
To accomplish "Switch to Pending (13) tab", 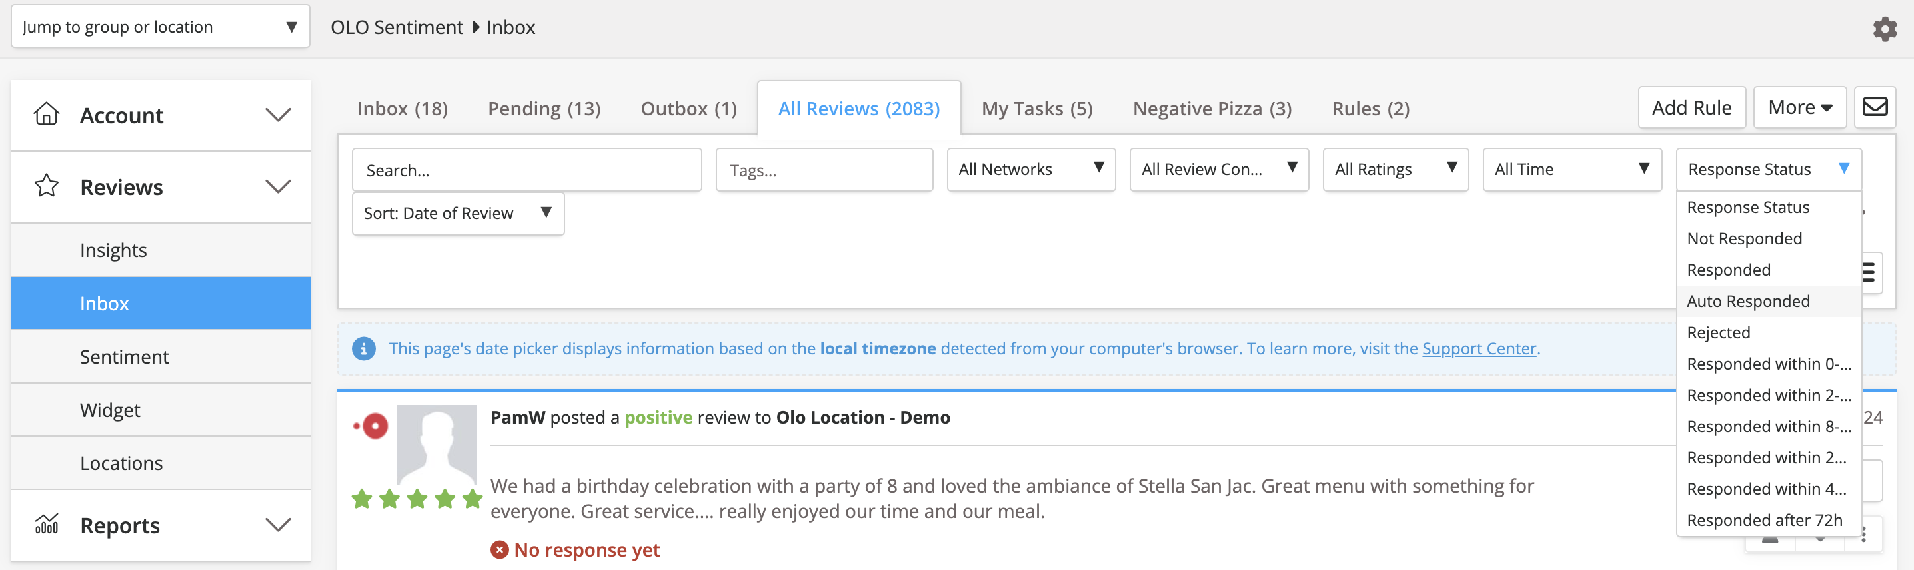I will point(544,109).
